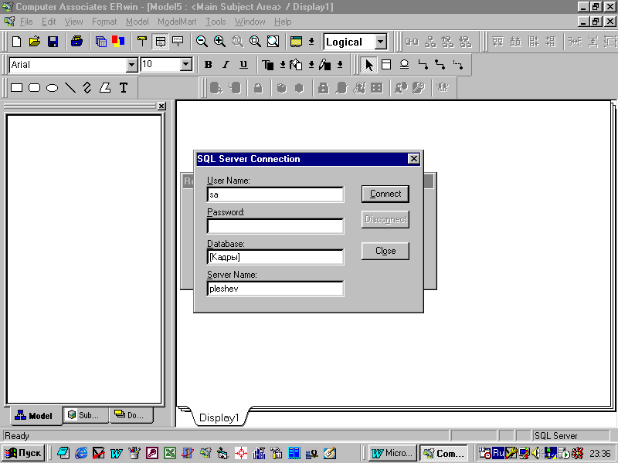Select the straight line drawing tool

[x=70, y=87]
